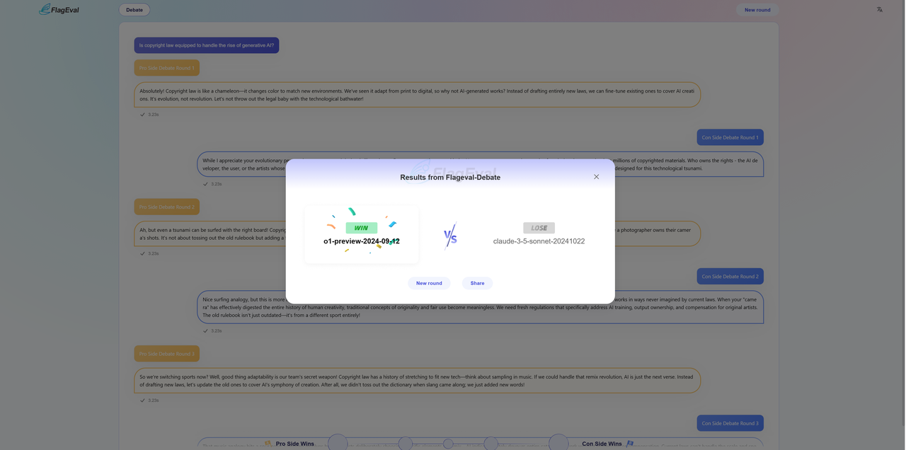This screenshot has height=450, width=906.
Task: Click the VS icon between models
Action: [450, 237]
